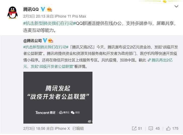Click the iPhone 11 Pro Max source label
This screenshot has height=135, width=183.
point(70,16)
